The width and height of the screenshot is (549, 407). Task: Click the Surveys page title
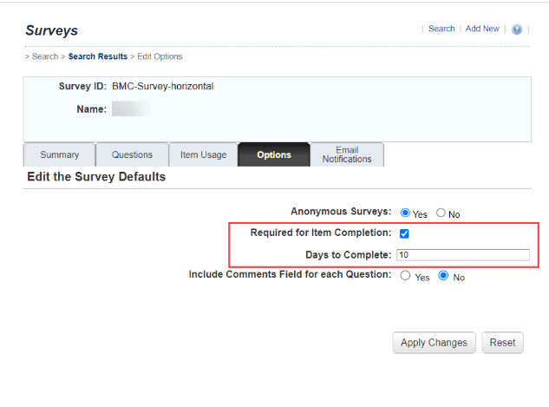(x=52, y=30)
